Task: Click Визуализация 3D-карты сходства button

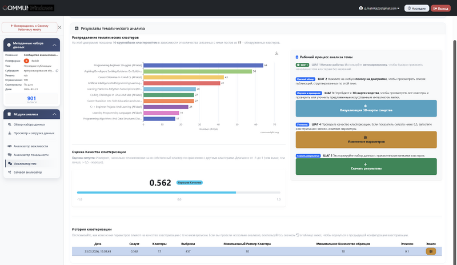Action: point(367,109)
